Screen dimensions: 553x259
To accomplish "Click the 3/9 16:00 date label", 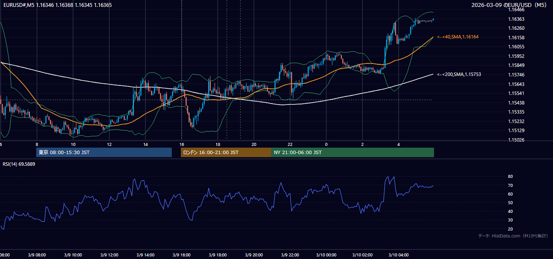I will tap(181, 255).
